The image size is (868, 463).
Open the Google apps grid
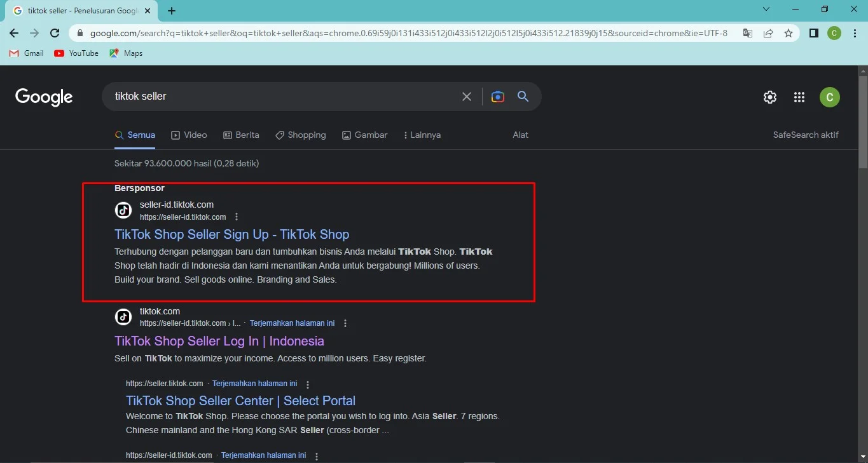click(799, 97)
